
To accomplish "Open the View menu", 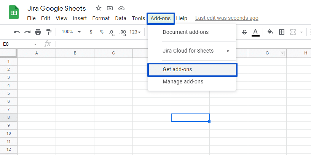I will click(x=62, y=18).
